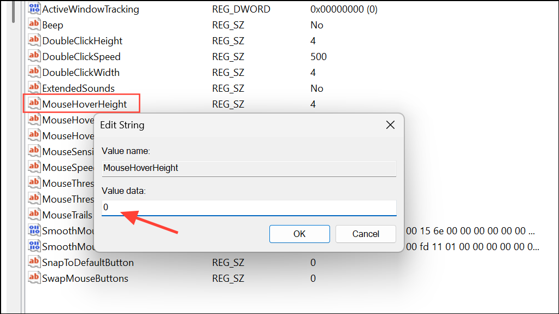This screenshot has height=314, width=559.
Task: Select the DoubleClickHeight string icon
Action: [34, 41]
